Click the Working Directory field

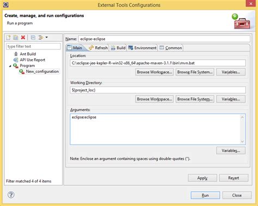tap(158, 90)
